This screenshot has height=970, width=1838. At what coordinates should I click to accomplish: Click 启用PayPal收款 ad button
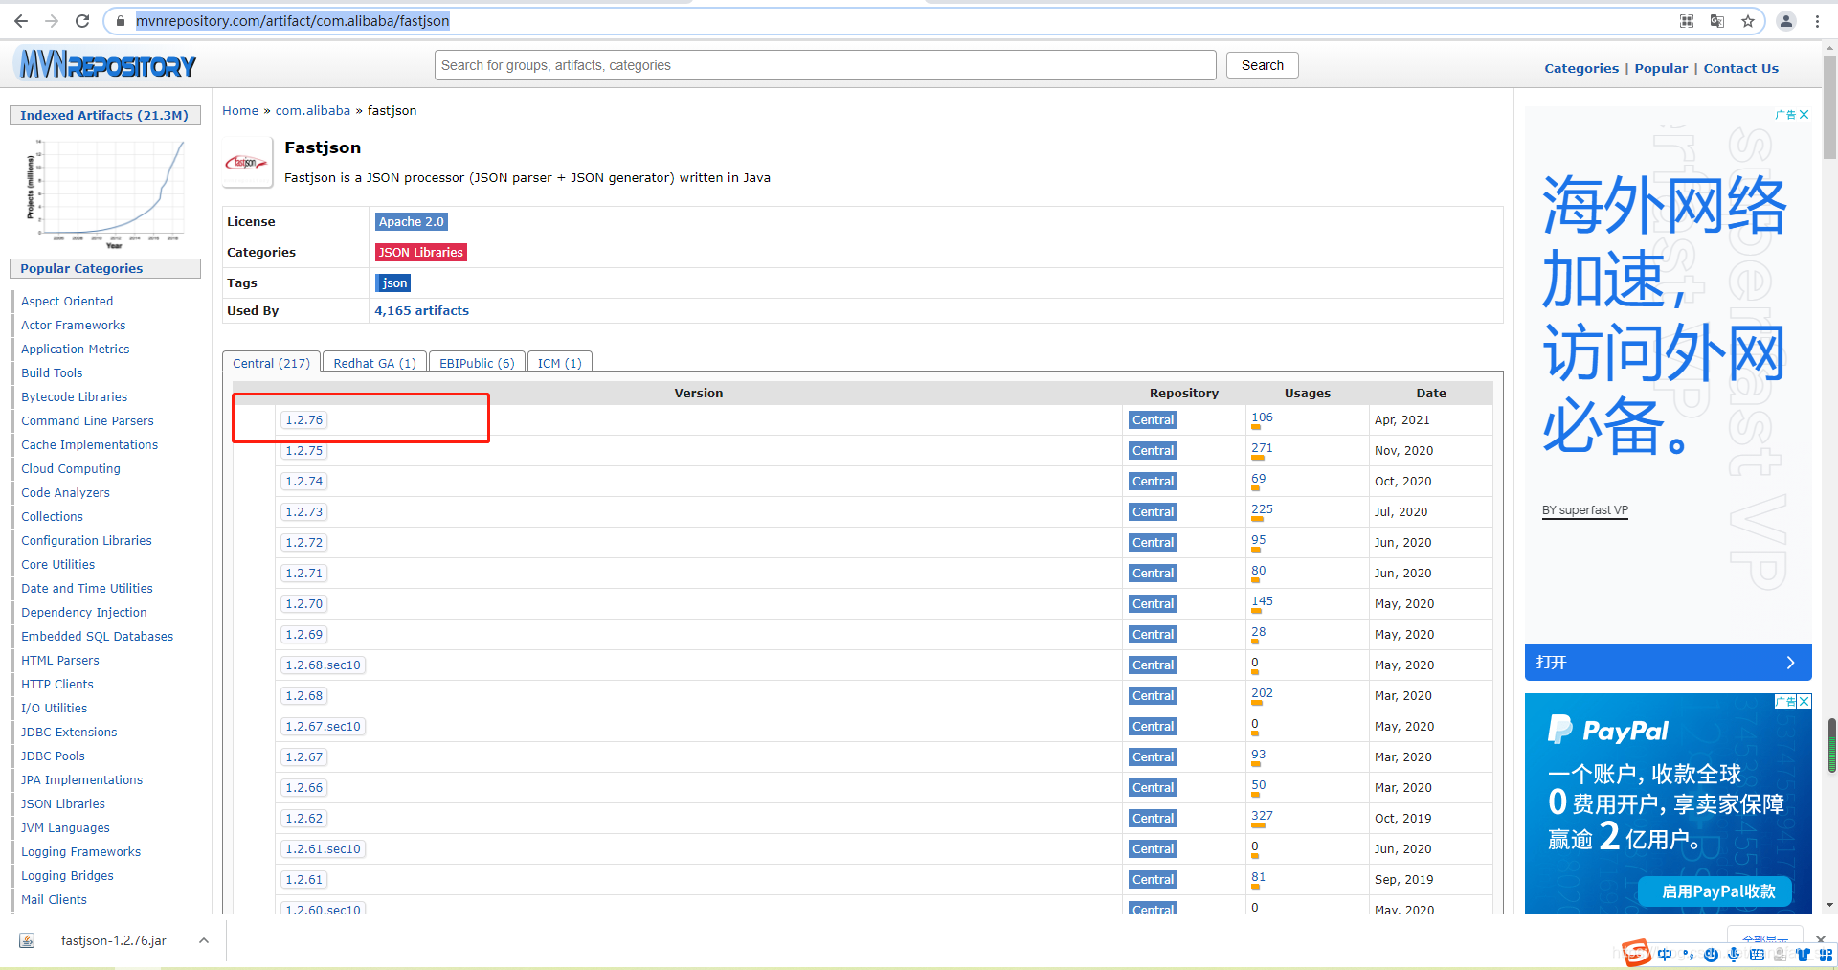pos(1716,891)
